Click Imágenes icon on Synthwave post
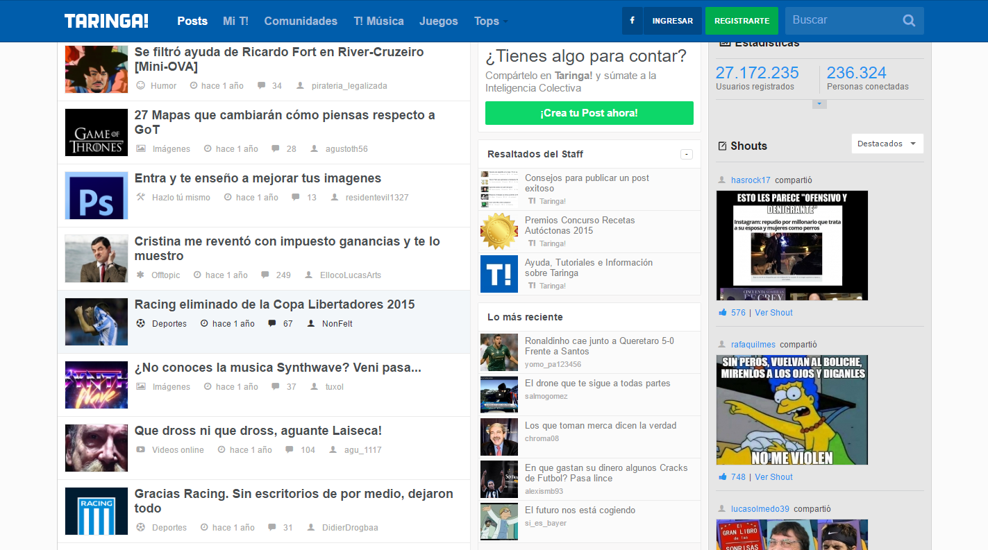This screenshot has width=988, height=550. click(141, 386)
